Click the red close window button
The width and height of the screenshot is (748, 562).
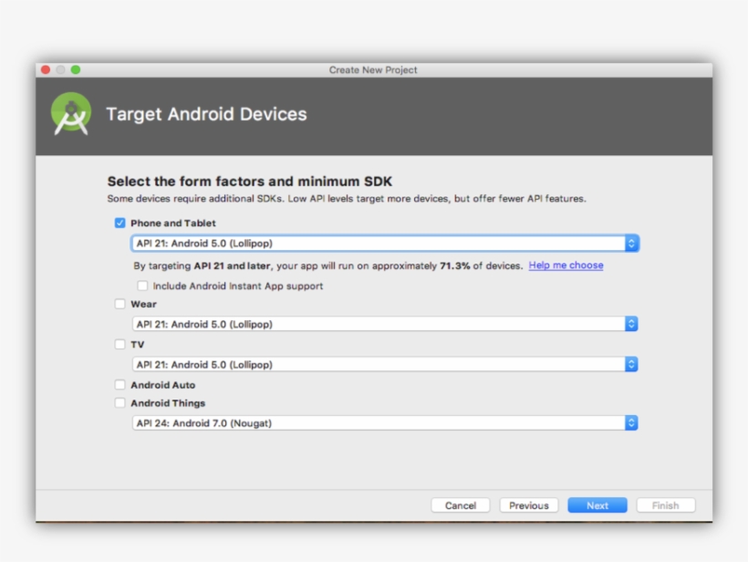46,70
